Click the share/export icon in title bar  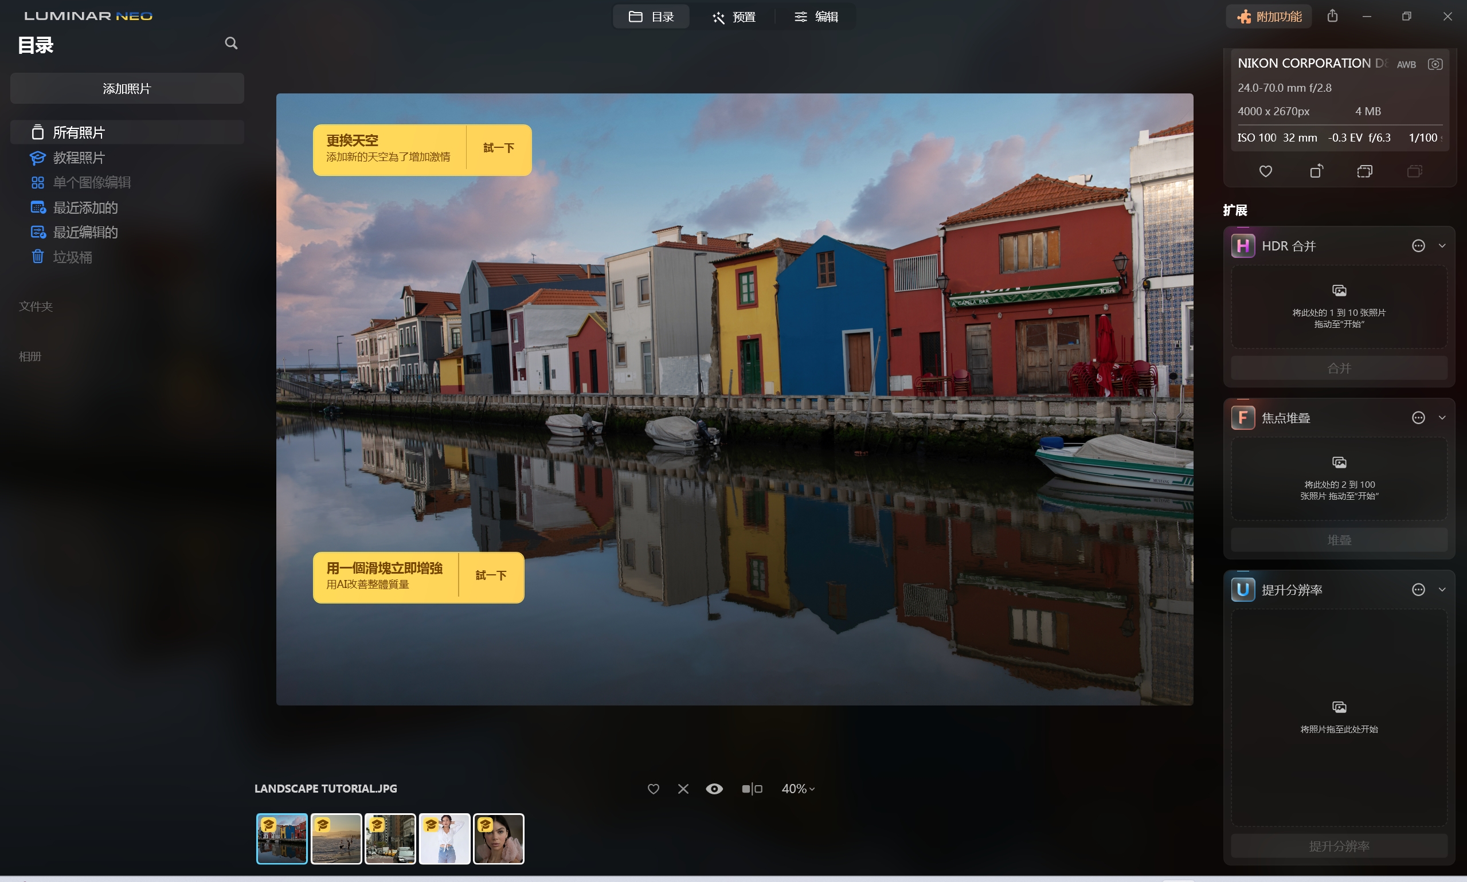[x=1332, y=16]
